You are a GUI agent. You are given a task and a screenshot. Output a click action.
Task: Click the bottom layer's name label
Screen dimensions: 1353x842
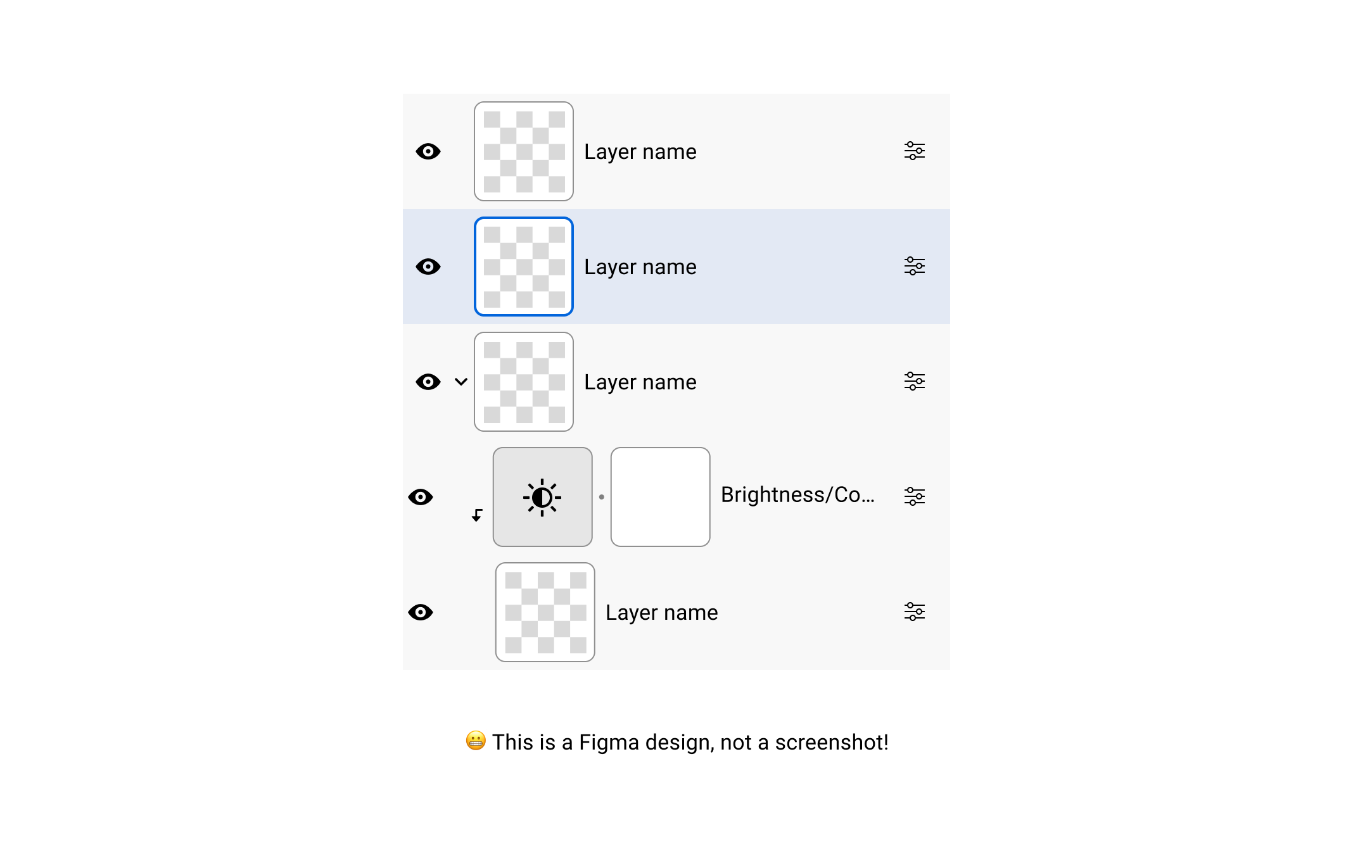click(661, 613)
